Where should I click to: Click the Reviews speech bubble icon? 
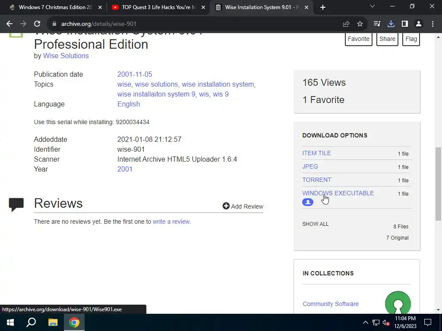[x=16, y=204]
